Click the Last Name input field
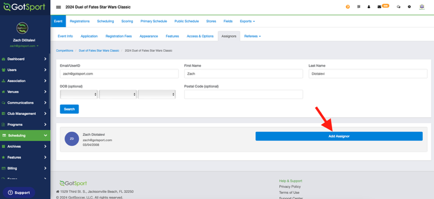The image size is (434, 199). coord(368,74)
